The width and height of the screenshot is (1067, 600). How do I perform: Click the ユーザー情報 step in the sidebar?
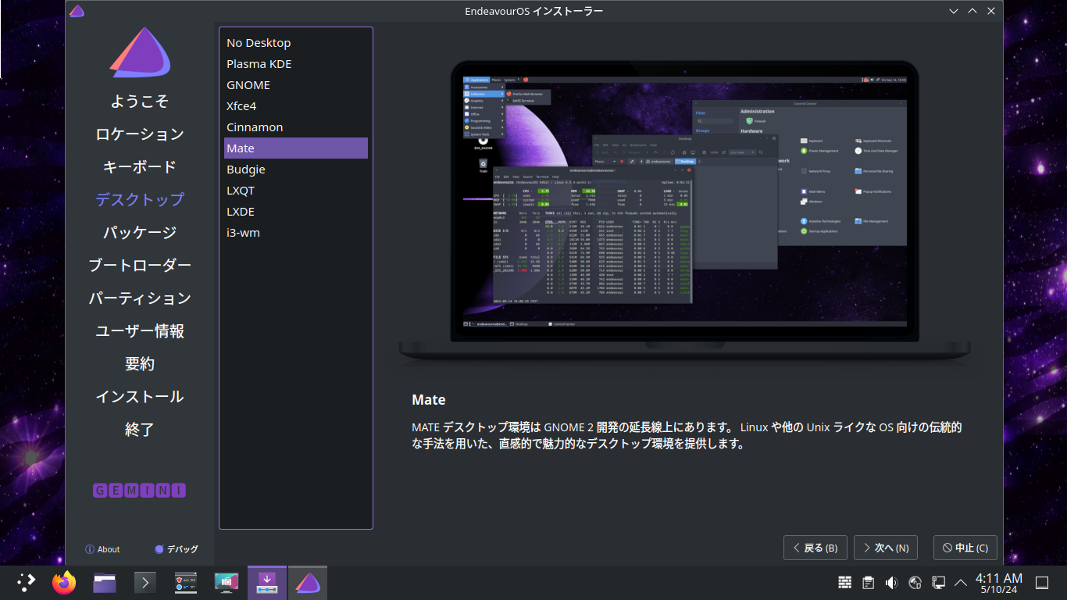[x=140, y=330]
